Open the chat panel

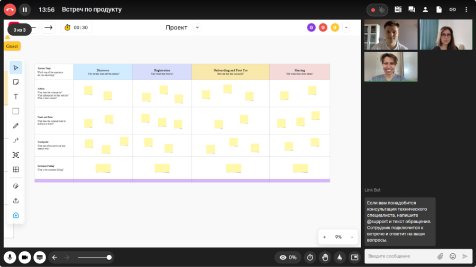411,9
